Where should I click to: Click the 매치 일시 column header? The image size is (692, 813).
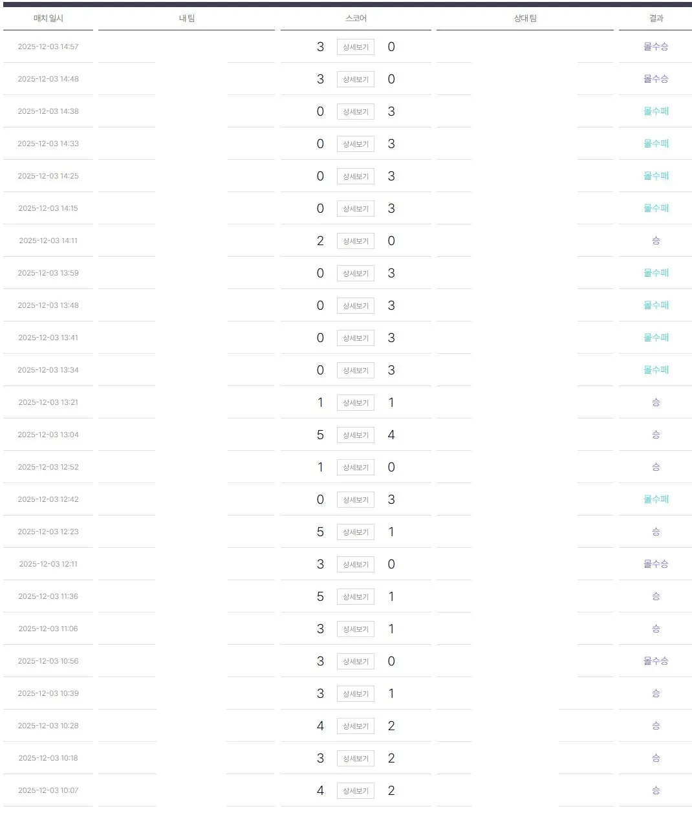pos(49,19)
